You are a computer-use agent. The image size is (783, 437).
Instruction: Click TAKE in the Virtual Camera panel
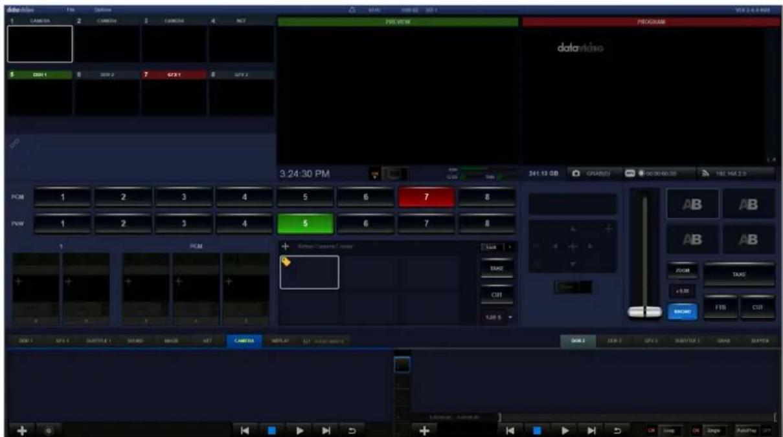point(497,268)
